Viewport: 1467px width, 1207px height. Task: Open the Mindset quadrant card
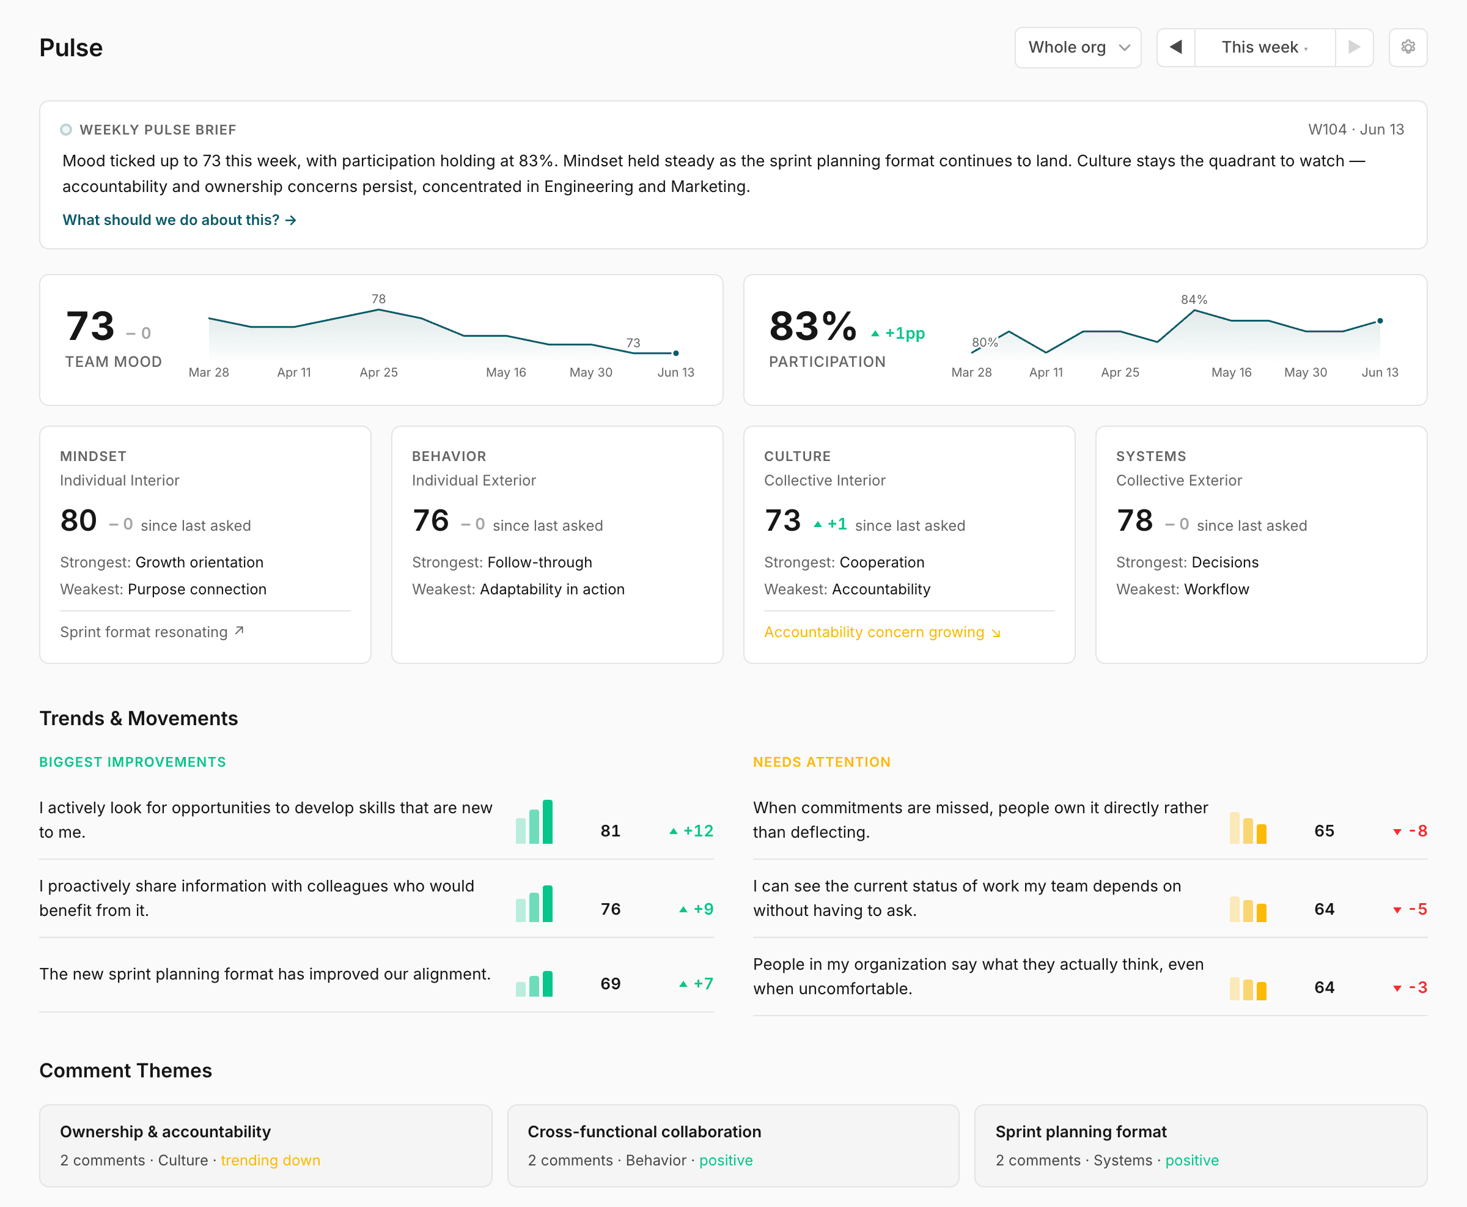click(x=205, y=544)
